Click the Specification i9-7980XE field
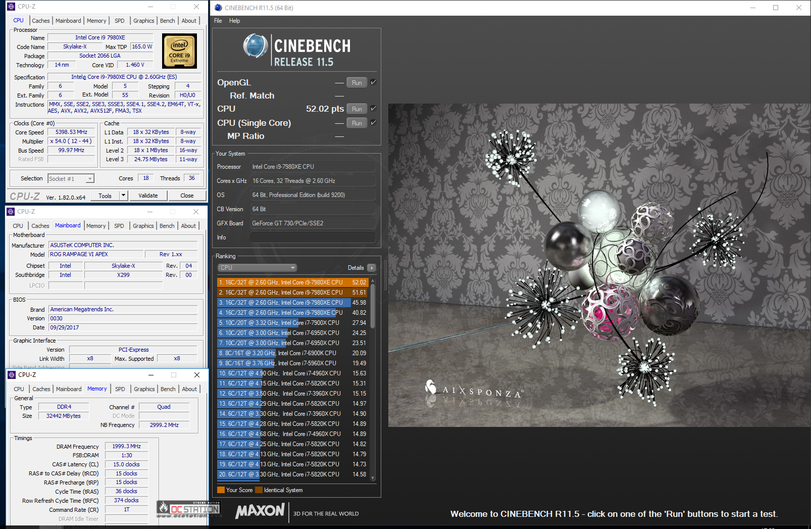The width and height of the screenshot is (811, 529). click(x=124, y=77)
